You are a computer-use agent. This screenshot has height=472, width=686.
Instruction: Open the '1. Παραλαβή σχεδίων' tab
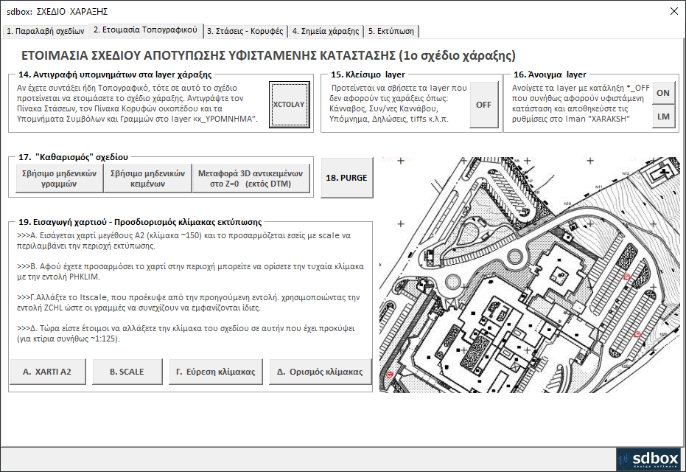45,31
